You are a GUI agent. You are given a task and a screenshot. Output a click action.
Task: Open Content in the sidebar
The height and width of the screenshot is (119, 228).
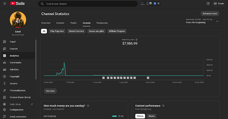18,49
